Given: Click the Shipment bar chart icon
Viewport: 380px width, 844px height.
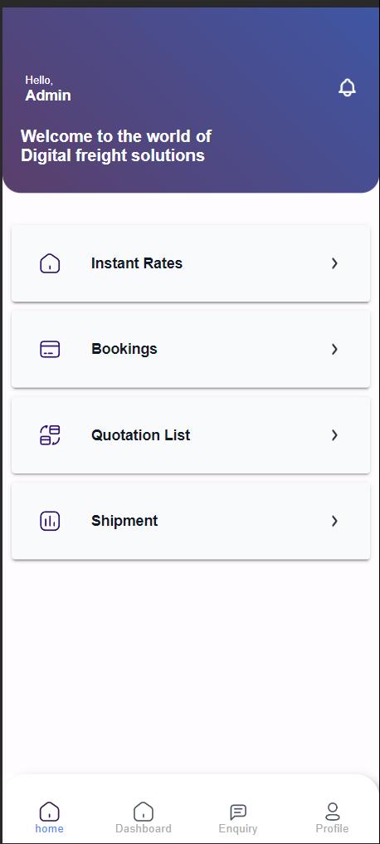Looking at the screenshot, I should pos(50,521).
